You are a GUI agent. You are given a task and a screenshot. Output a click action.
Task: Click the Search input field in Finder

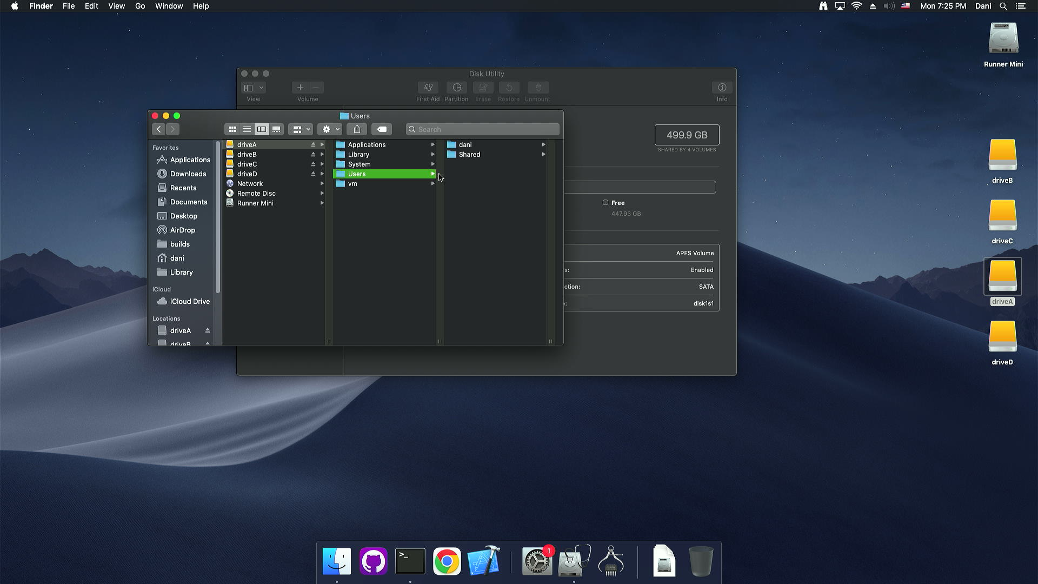(x=483, y=129)
